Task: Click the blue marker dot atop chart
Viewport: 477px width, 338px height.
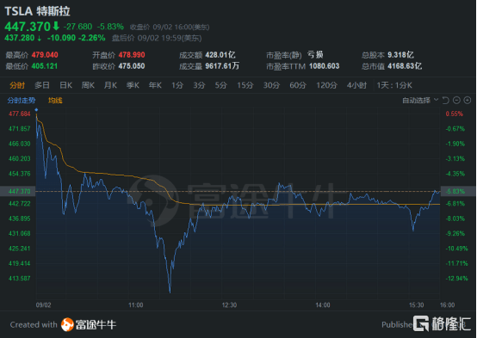Action: click(36, 110)
